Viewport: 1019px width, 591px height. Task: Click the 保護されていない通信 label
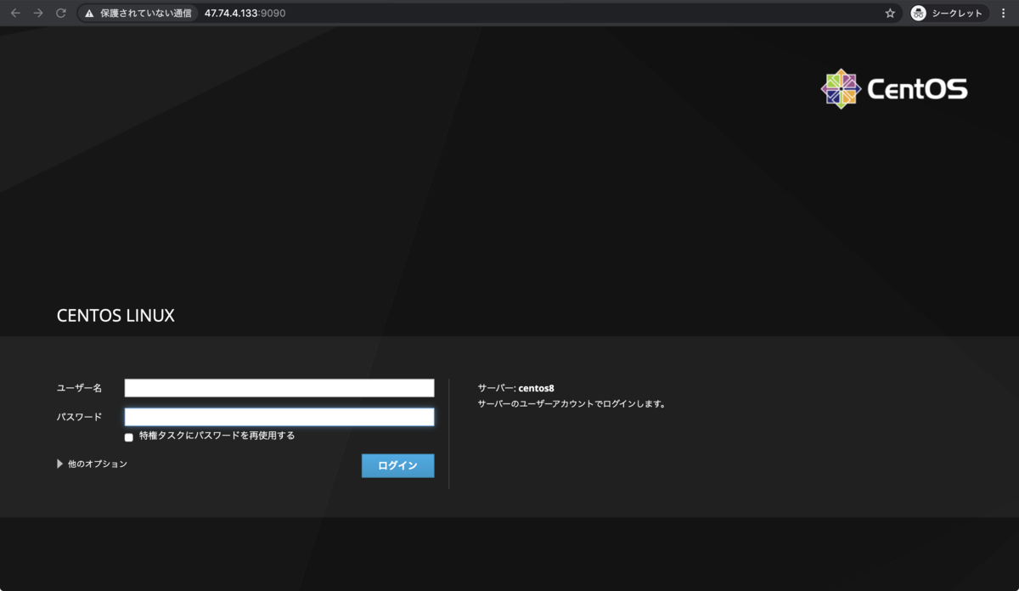point(146,14)
